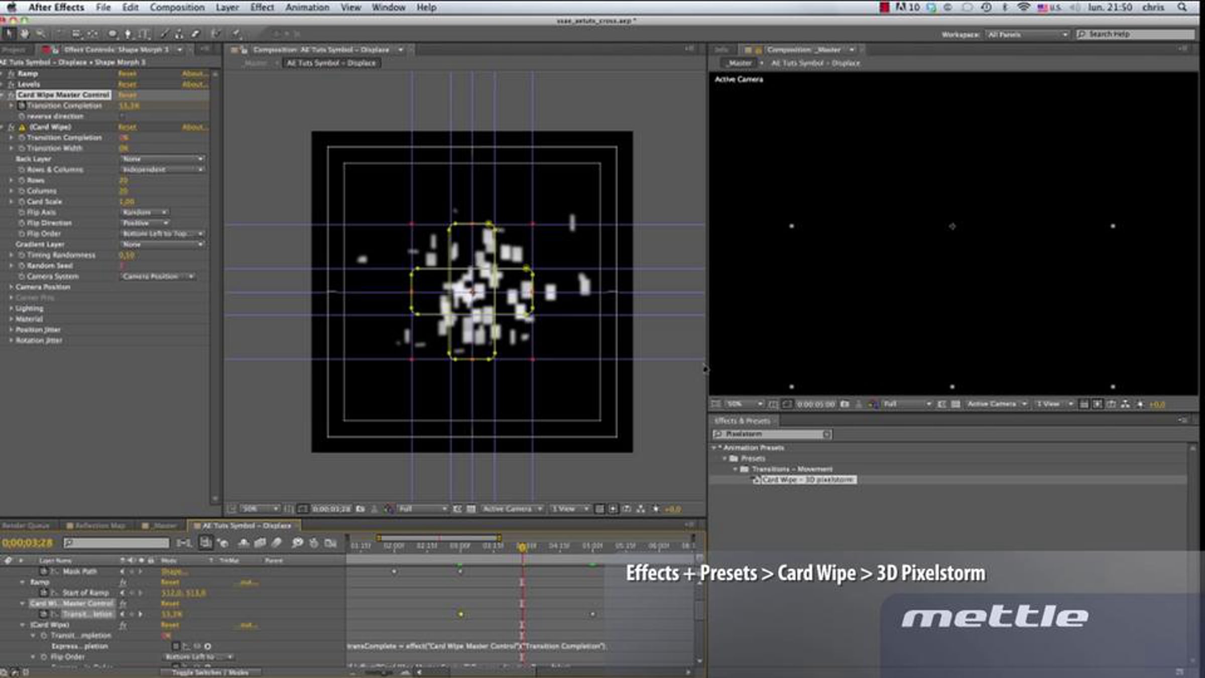Toggle stopwatch for Start of Ramp
The height and width of the screenshot is (678, 1205).
(x=44, y=593)
